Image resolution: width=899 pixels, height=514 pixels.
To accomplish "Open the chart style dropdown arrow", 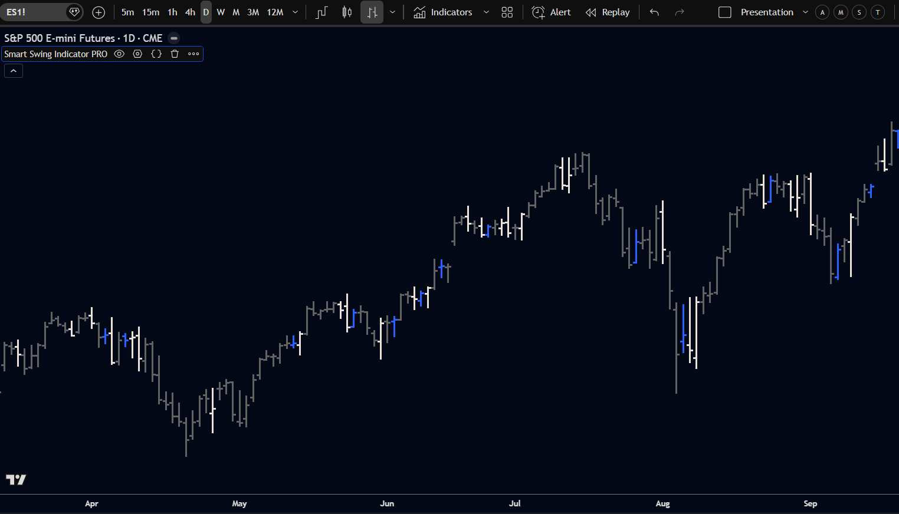I will click(392, 12).
